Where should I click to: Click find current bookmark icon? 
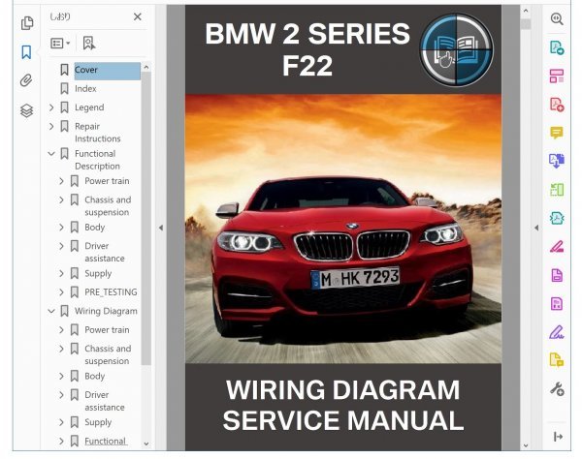click(x=88, y=43)
